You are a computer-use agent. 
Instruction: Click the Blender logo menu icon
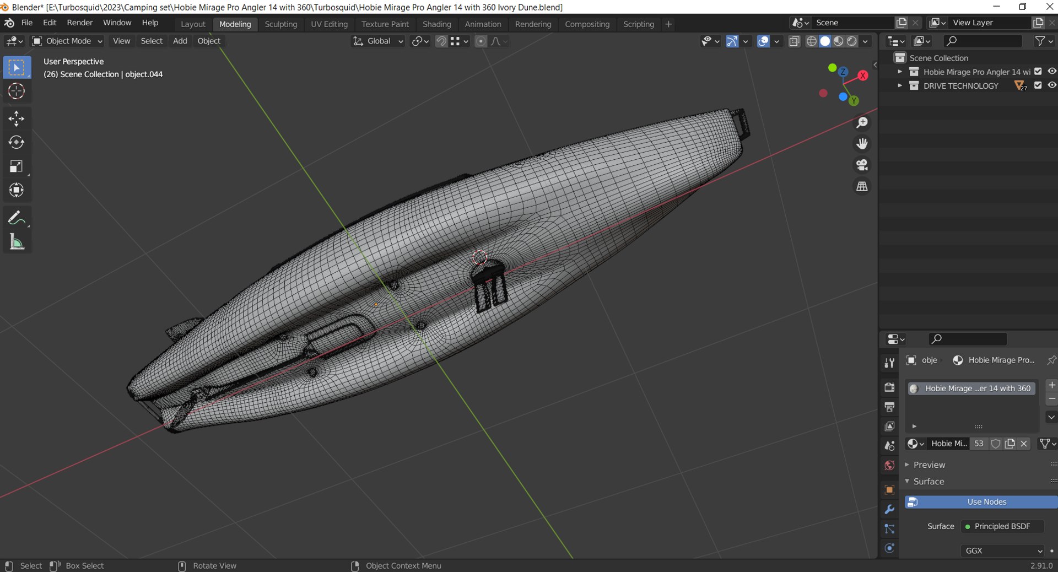coord(9,23)
